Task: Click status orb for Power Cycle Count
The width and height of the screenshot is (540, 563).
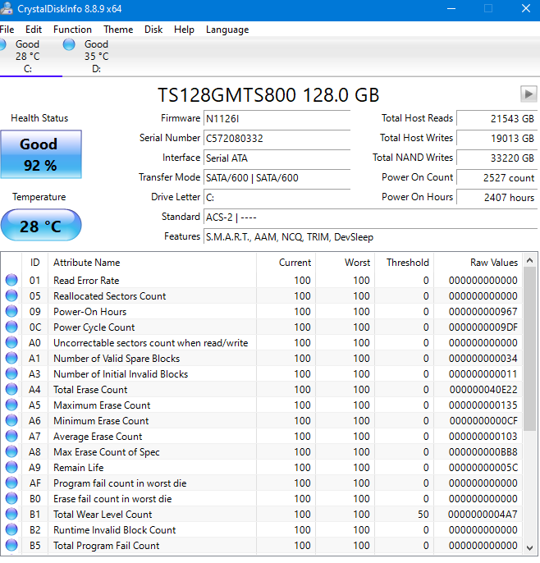Action: coord(11,327)
